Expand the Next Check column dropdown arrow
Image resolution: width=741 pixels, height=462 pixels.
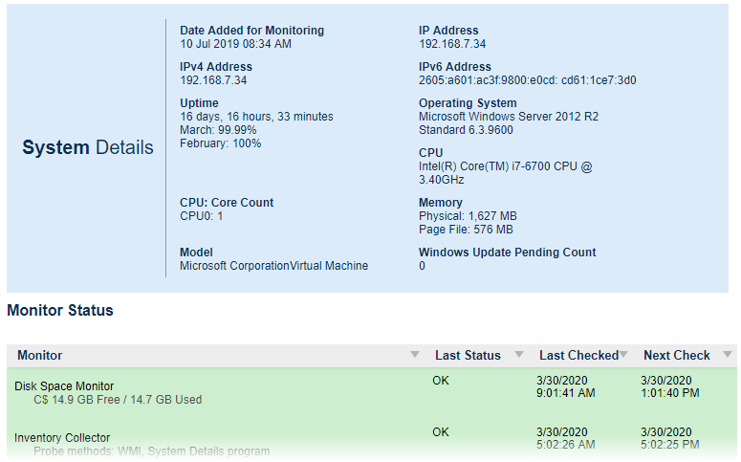coord(727,355)
